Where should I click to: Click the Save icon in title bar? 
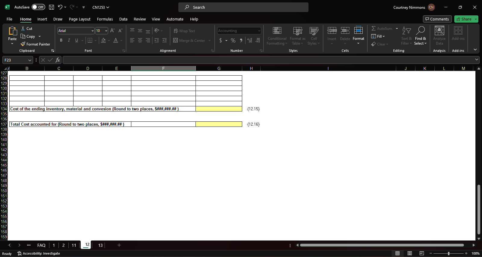pyautogui.click(x=52, y=7)
